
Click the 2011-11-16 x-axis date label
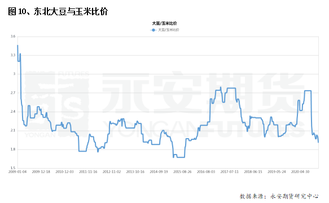point(88,171)
